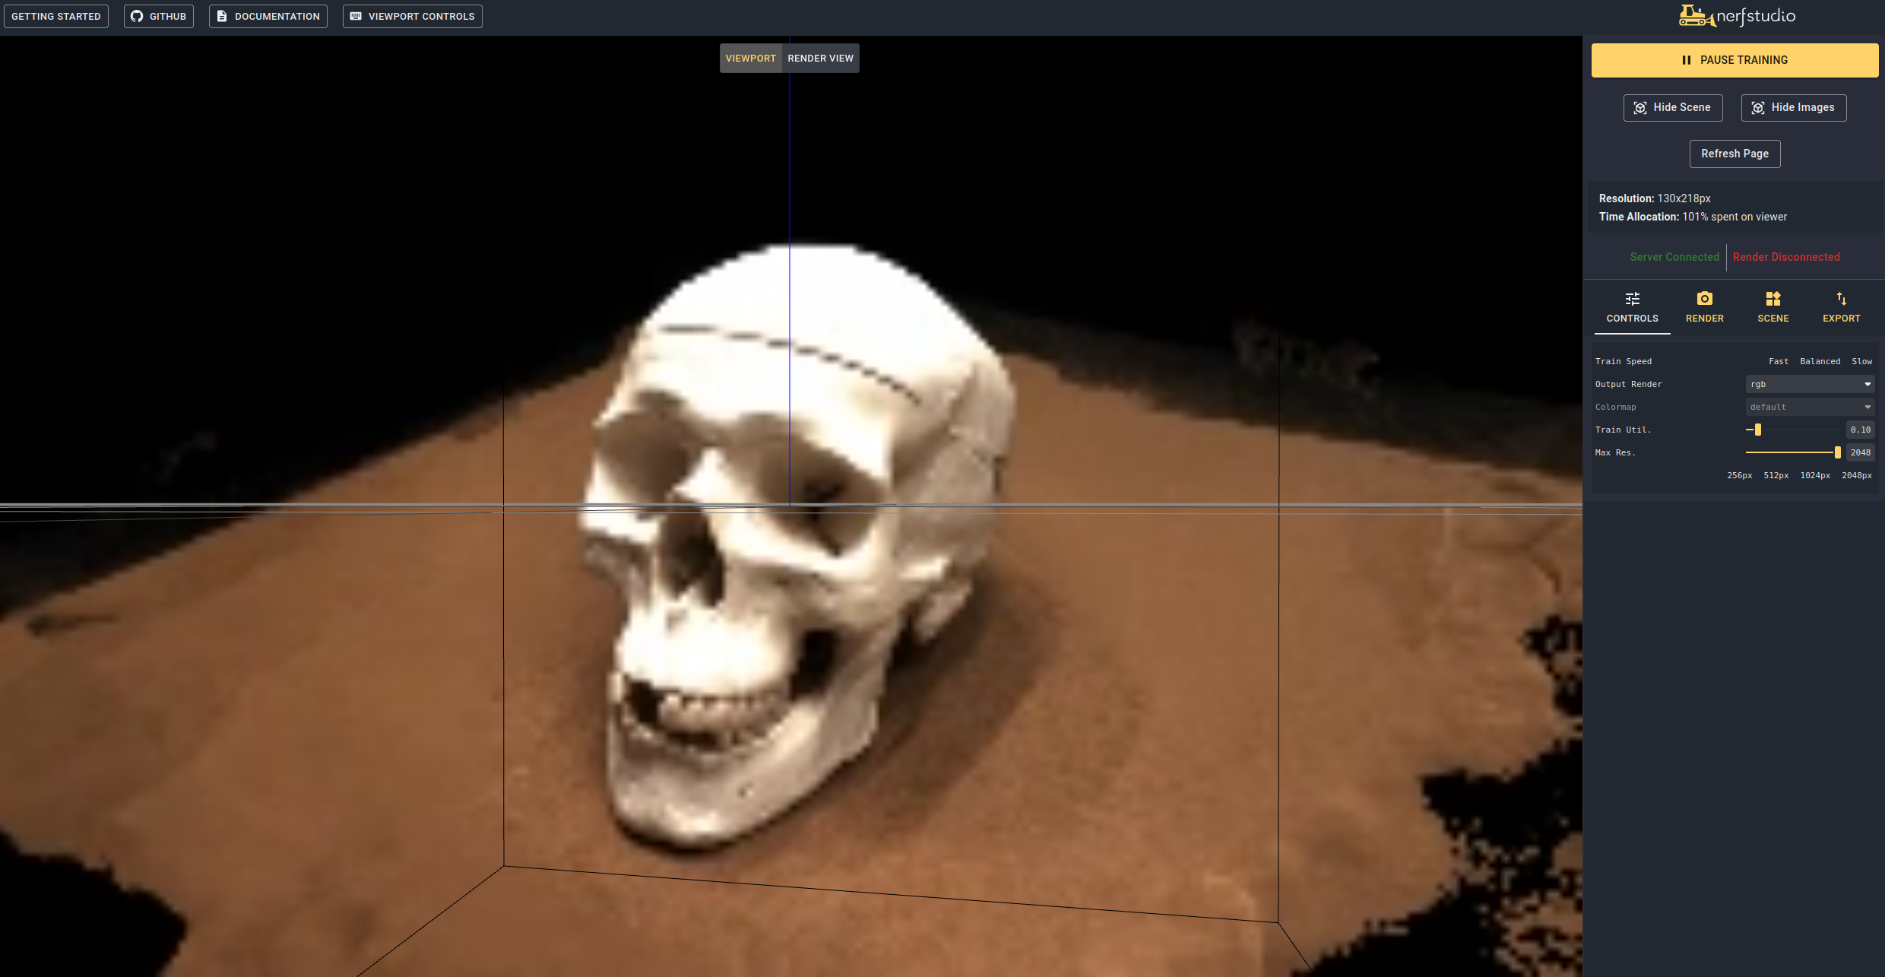Click the Refresh Page button
The height and width of the screenshot is (977, 1885).
point(1735,154)
